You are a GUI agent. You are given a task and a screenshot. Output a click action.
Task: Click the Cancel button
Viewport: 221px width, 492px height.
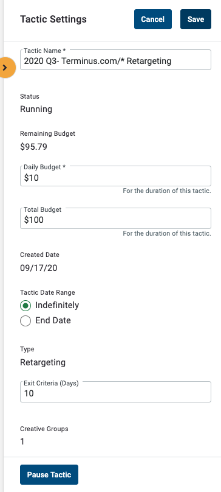point(153,19)
